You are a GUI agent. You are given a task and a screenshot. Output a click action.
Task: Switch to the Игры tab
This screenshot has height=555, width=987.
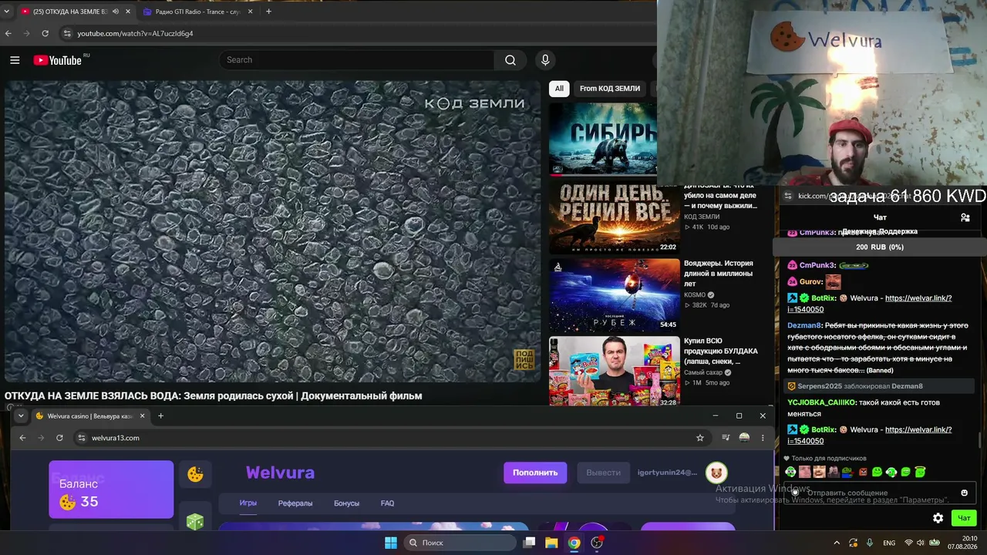click(x=248, y=503)
